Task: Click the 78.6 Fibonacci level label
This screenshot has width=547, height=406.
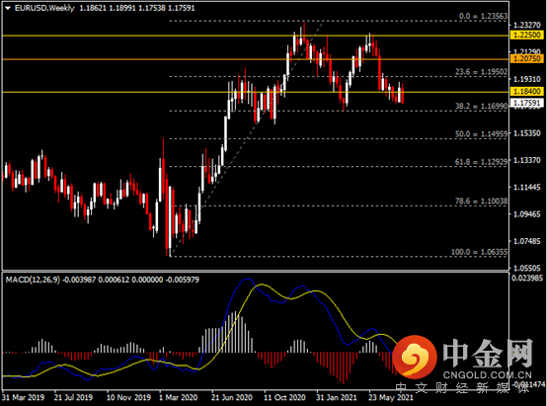Action: click(481, 201)
